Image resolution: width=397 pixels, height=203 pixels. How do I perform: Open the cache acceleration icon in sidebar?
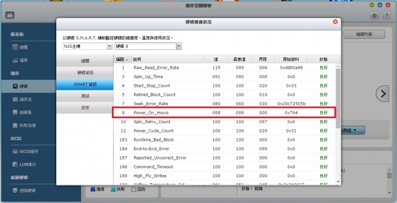click(15, 125)
